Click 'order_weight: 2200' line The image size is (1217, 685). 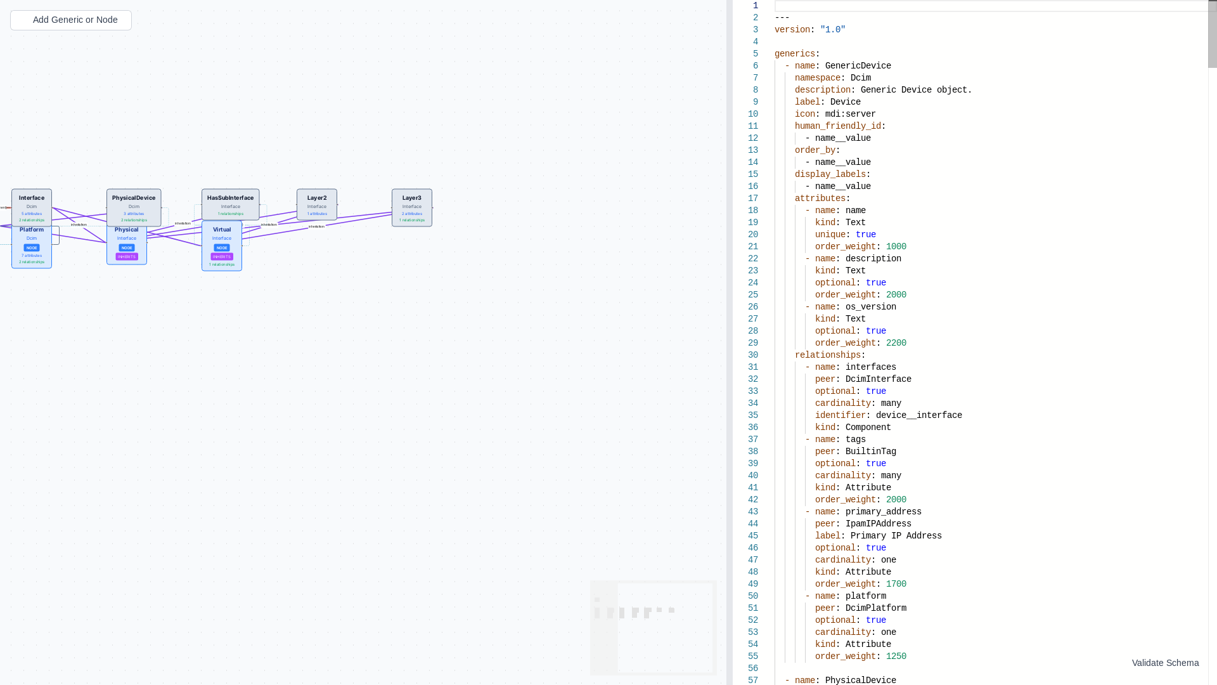pos(861,343)
